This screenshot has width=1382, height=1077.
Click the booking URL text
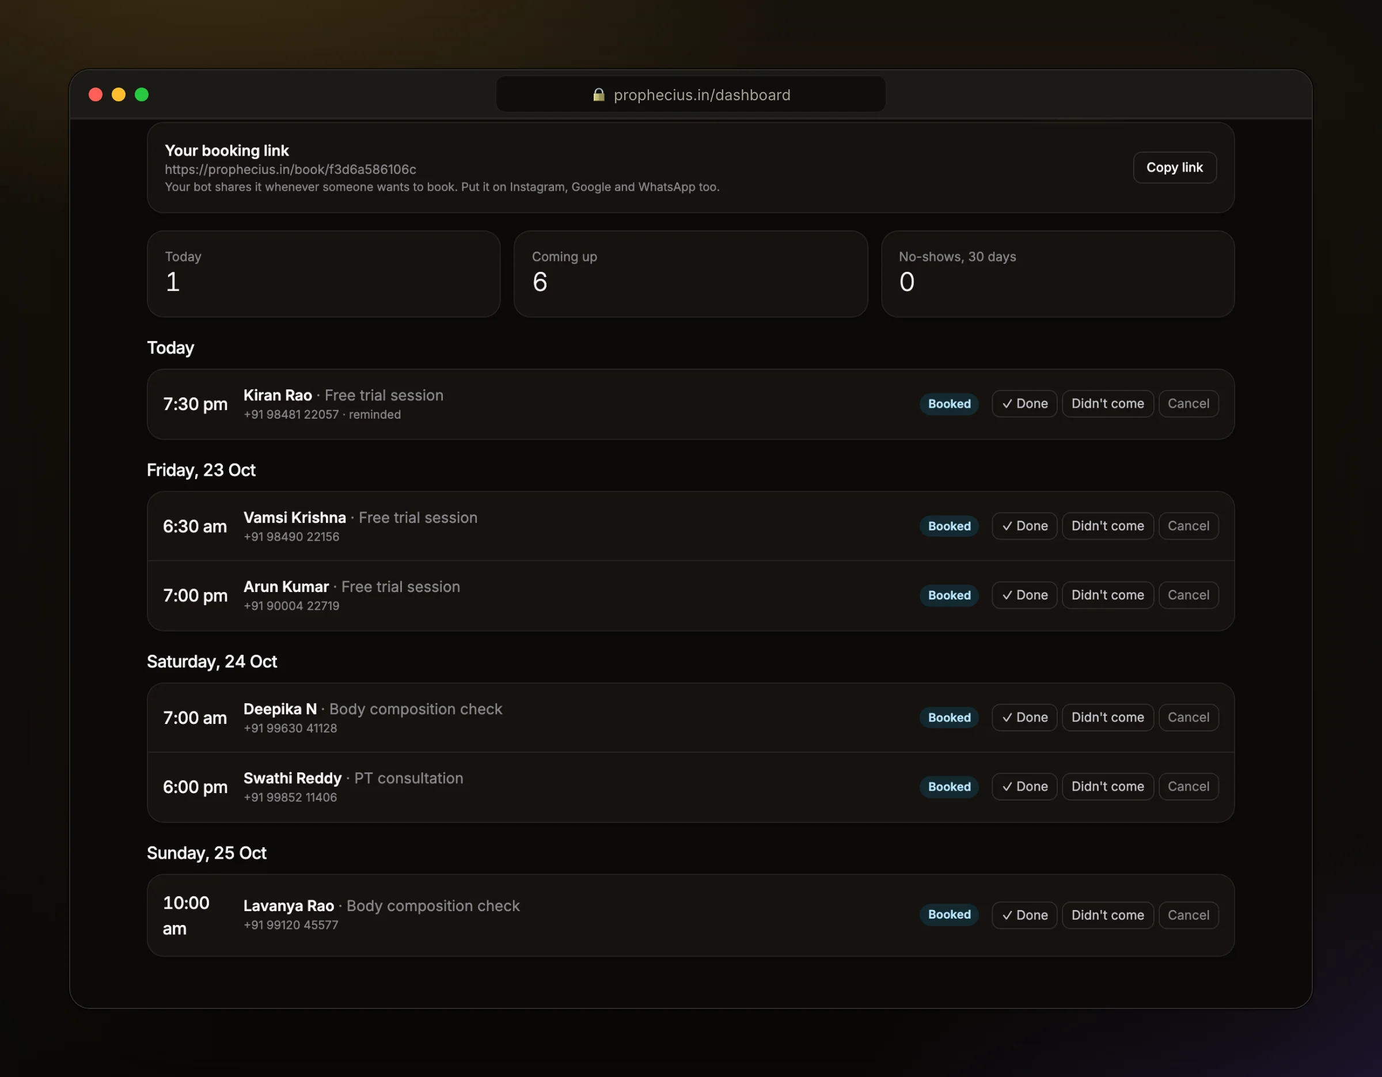pyautogui.click(x=290, y=169)
